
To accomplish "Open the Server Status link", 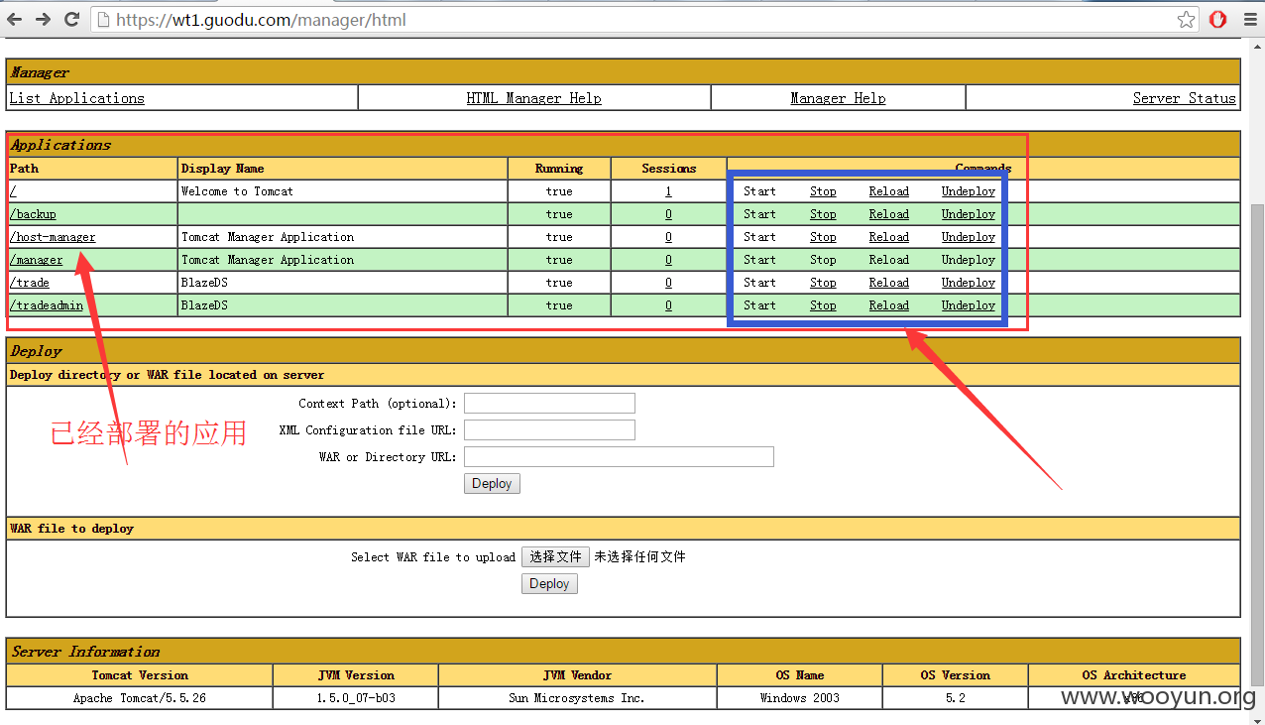I will tap(1185, 98).
